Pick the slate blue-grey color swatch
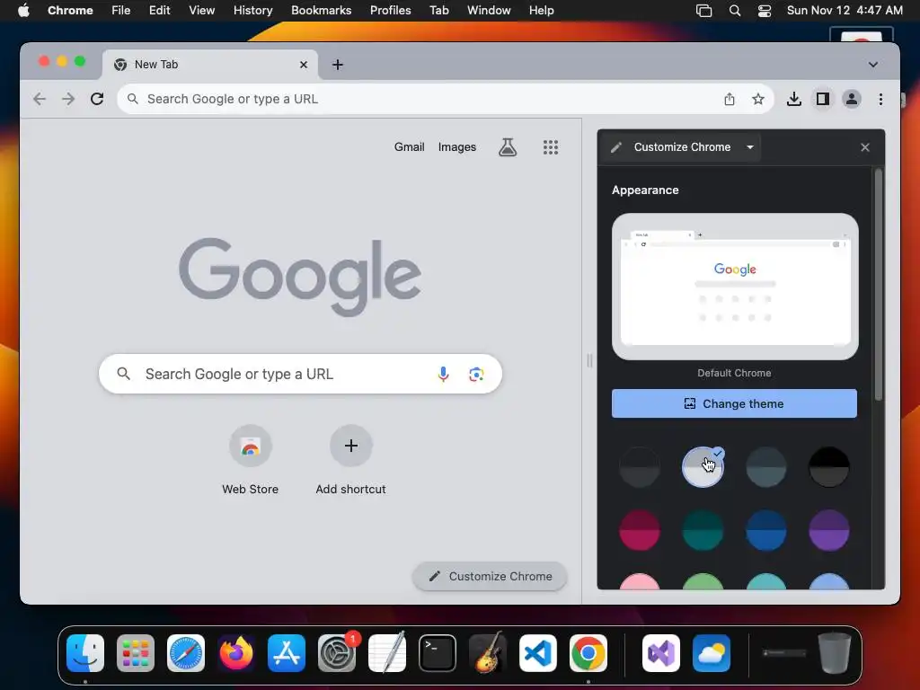 765,467
